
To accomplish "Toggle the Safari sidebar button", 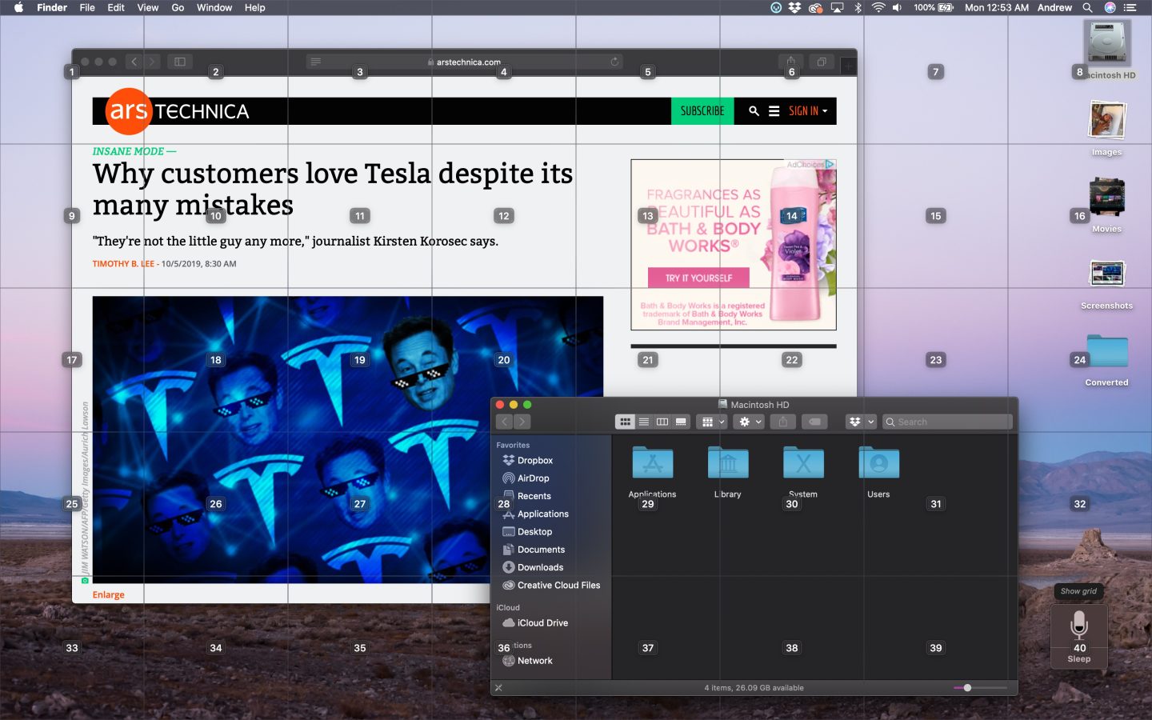I will coord(180,62).
